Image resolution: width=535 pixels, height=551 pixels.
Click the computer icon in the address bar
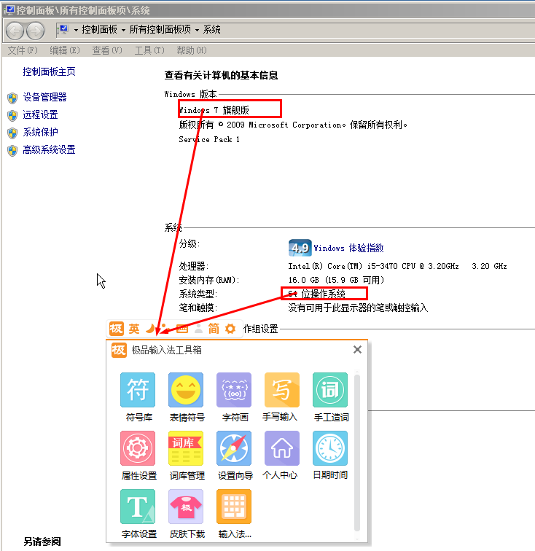[x=63, y=30]
